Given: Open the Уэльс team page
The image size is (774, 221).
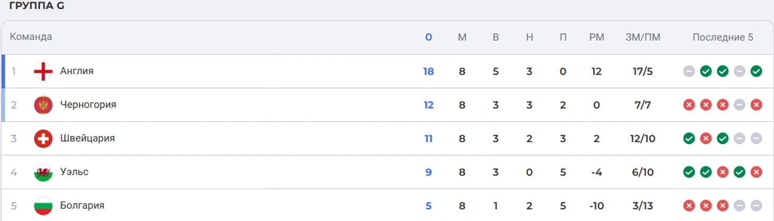Looking at the screenshot, I should 74,172.
